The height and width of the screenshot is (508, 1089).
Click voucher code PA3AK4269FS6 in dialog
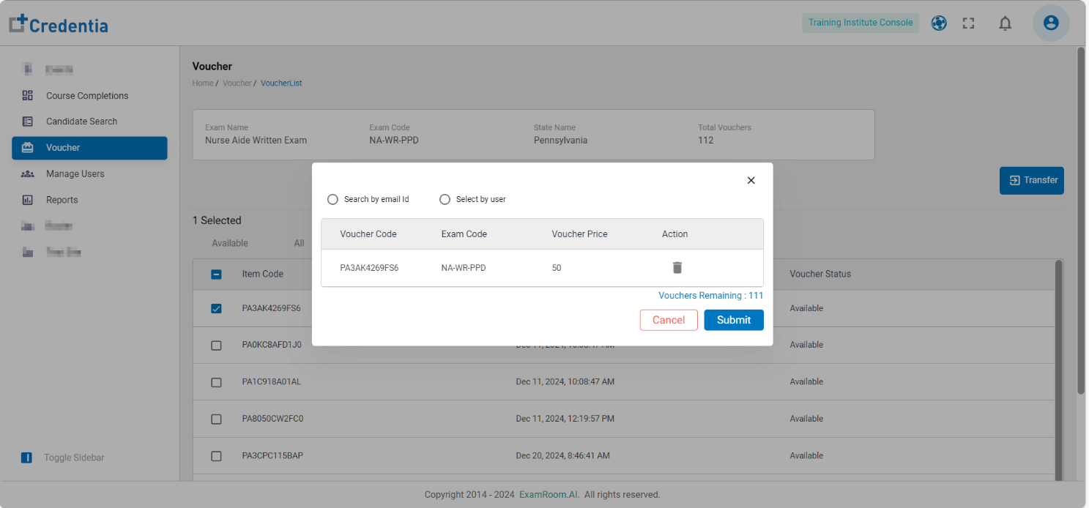pos(369,268)
